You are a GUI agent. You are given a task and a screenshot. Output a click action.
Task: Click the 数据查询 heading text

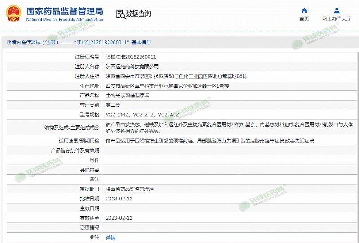point(139,14)
